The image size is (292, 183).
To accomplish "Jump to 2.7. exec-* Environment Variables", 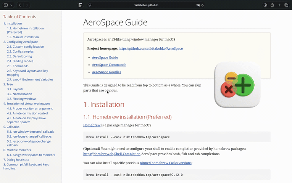I will 30,79.
